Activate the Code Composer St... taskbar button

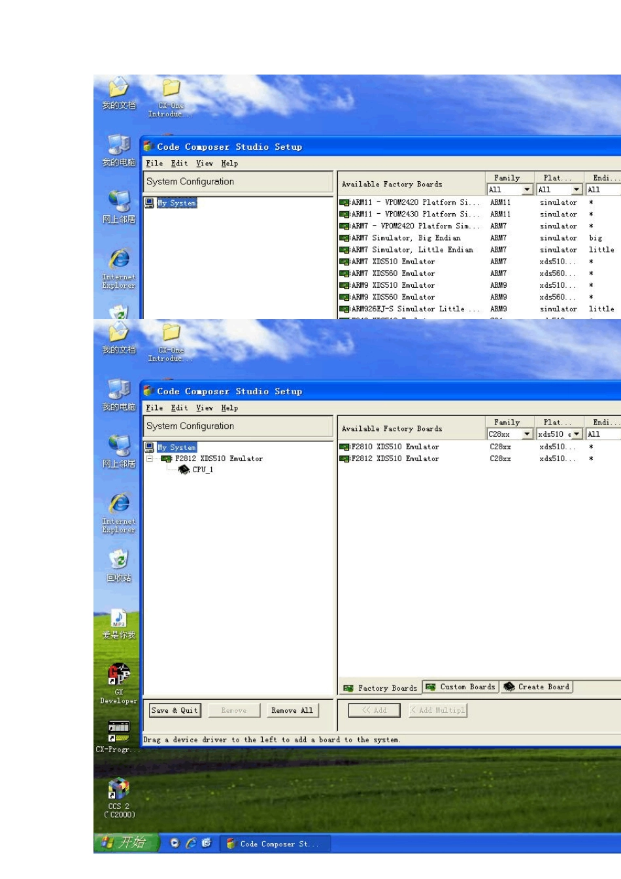tap(275, 844)
